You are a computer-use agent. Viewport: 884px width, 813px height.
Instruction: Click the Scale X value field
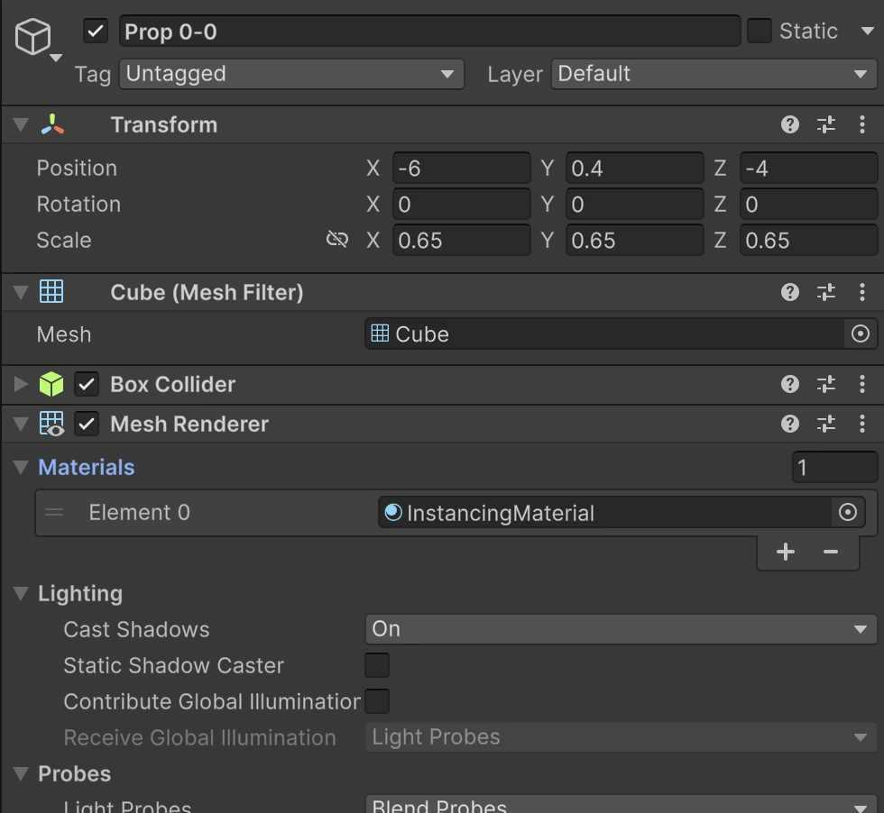point(461,240)
